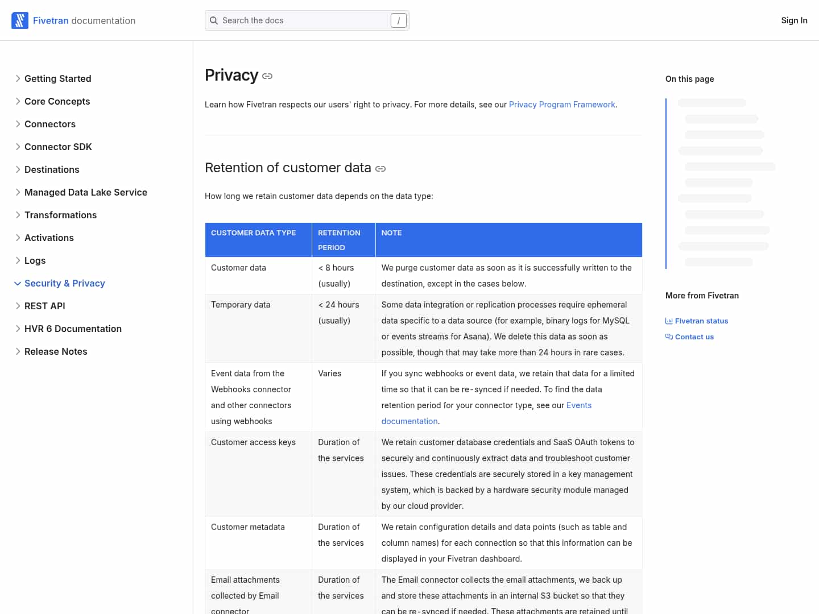Open Managed Data Lake Service in sidebar
Image resolution: width=819 pixels, height=614 pixels.
pos(86,192)
